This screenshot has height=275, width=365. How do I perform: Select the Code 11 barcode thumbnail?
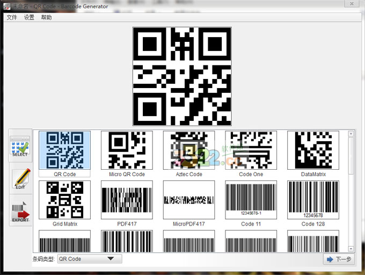click(x=251, y=200)
